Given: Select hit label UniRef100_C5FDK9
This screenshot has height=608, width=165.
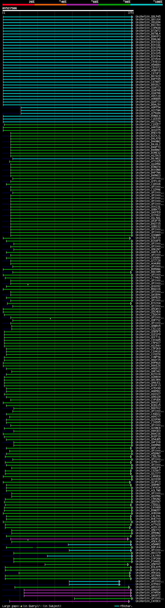Looking at the screenshot, I should [x=148, y=349].
